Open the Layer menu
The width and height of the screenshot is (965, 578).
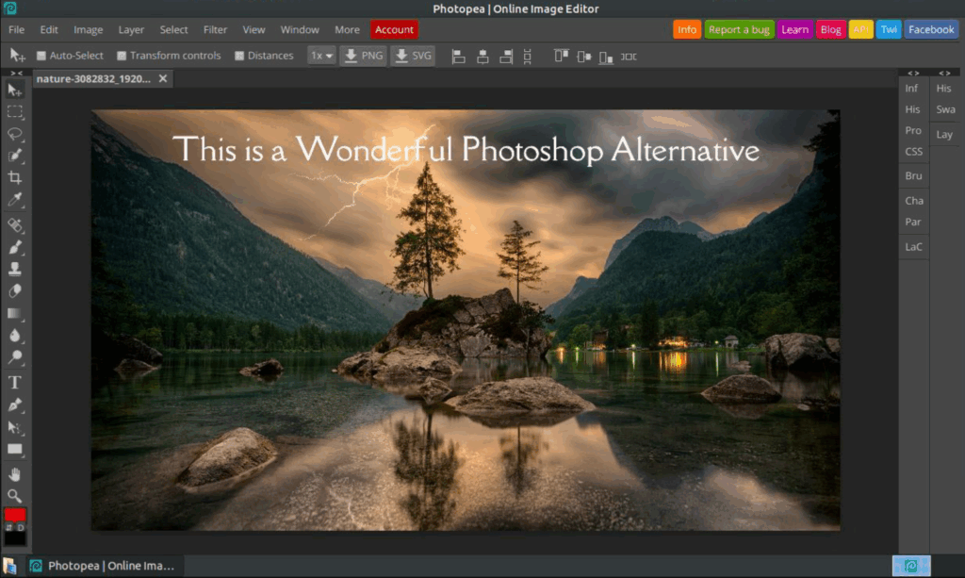[x=131, y=29]
